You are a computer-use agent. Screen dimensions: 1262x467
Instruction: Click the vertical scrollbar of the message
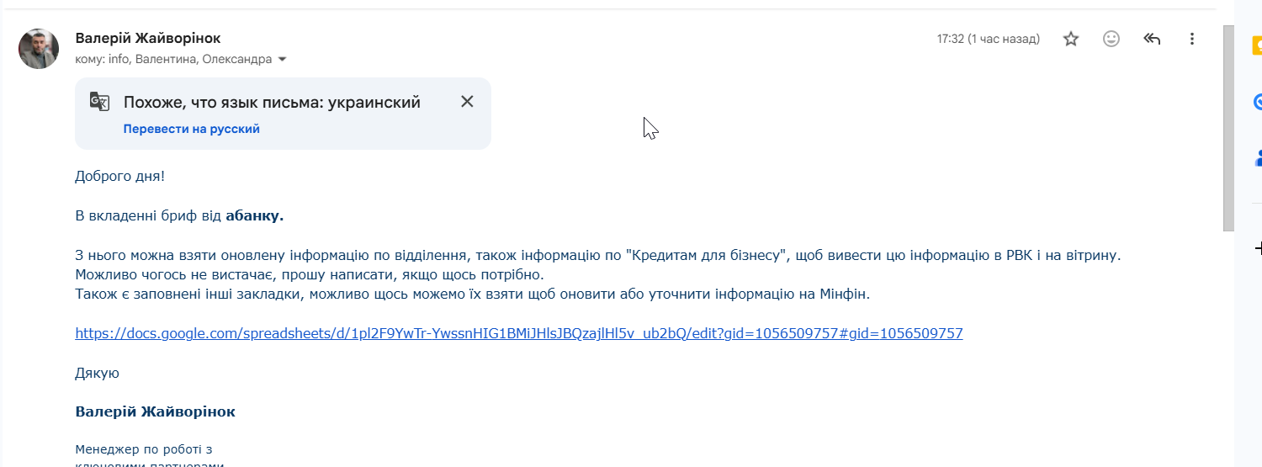[1228, 126]
